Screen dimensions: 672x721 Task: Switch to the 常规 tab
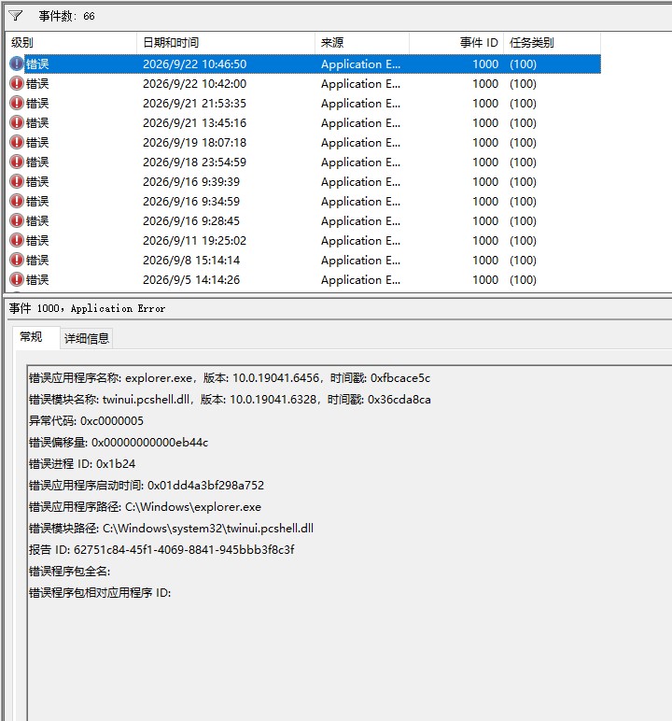(35, 337)
